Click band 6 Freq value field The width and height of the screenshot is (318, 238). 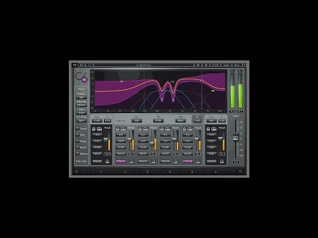pyautogui.click(x=211, y=121)
